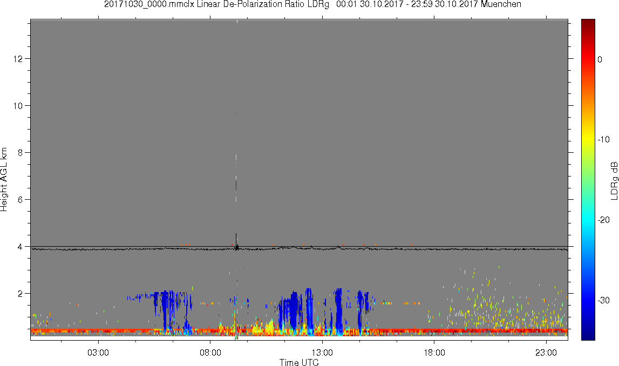The width and height of the screenshot is (619, 366).
Task: Click the colorbar value -10
Action: tap(603, 140)
